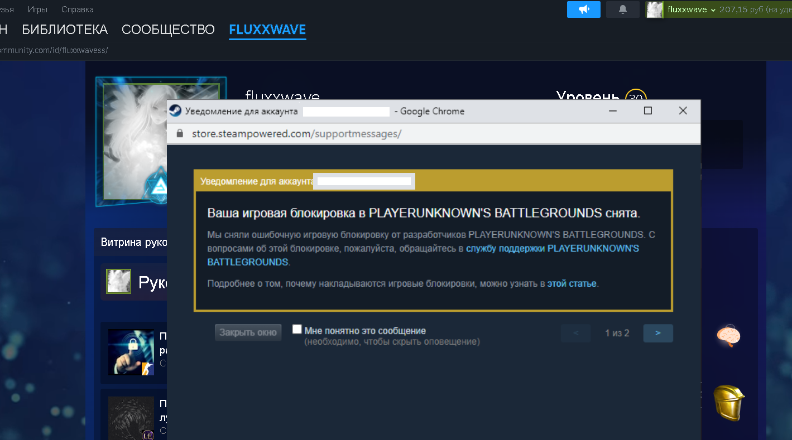
Task: Go to the СООБЩЕСТВО section
Action: [x=168, y=30]
